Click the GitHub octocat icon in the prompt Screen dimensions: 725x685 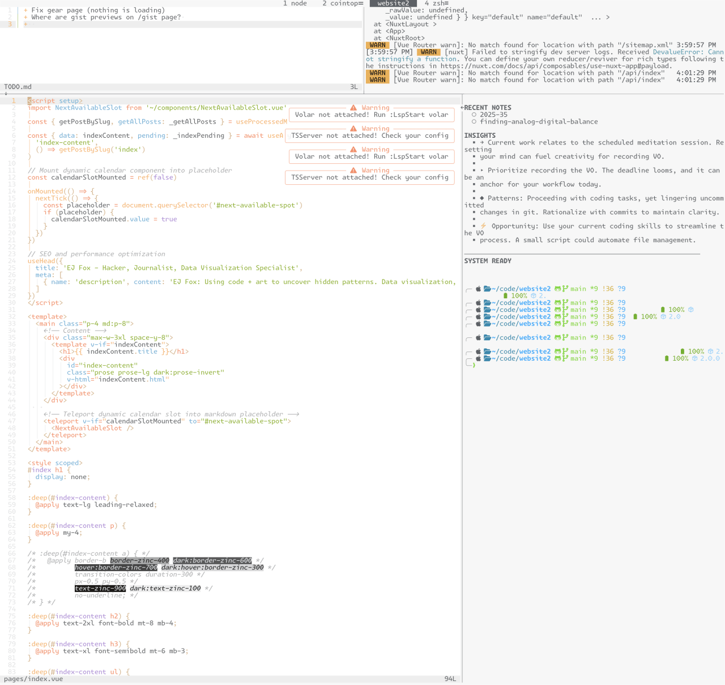click(x=557, y=289)
